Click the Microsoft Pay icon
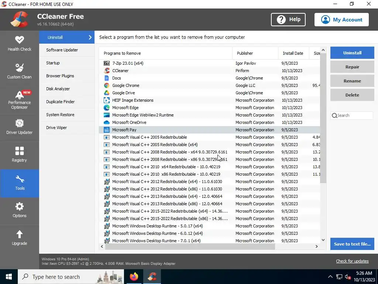The image size is (378, 284). point(107,130)
